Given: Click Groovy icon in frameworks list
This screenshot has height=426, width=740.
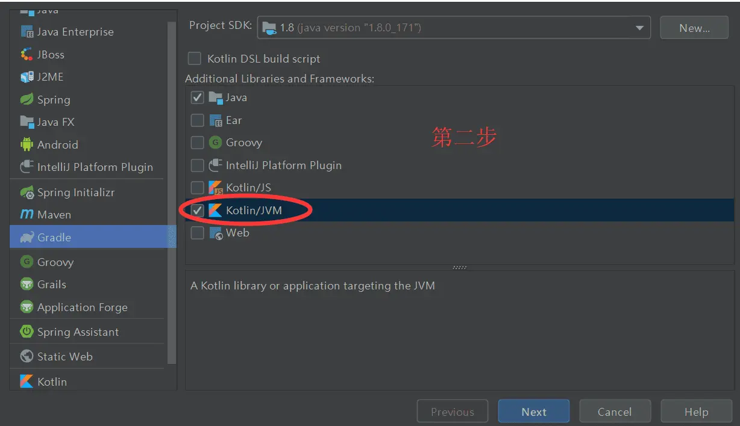Looking at the screenshot, I should [215, 143].
